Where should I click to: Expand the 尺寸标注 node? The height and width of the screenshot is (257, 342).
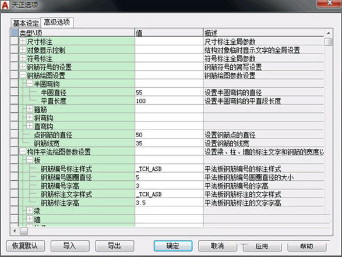coord(23,41)
